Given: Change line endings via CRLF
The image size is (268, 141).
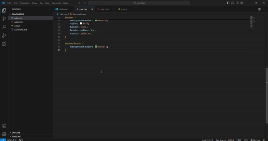Looking at the screenshot, I should (239, 140).
